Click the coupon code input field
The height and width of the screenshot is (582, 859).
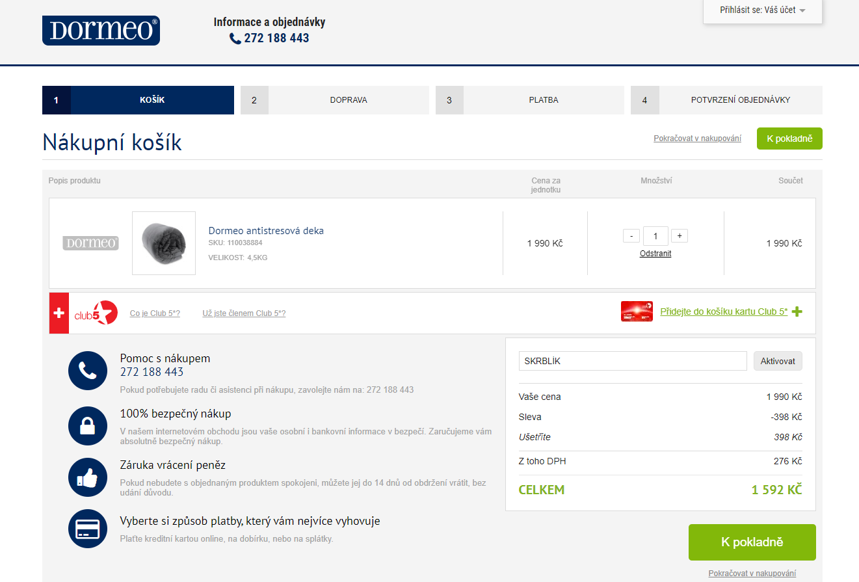coord(633,361)
